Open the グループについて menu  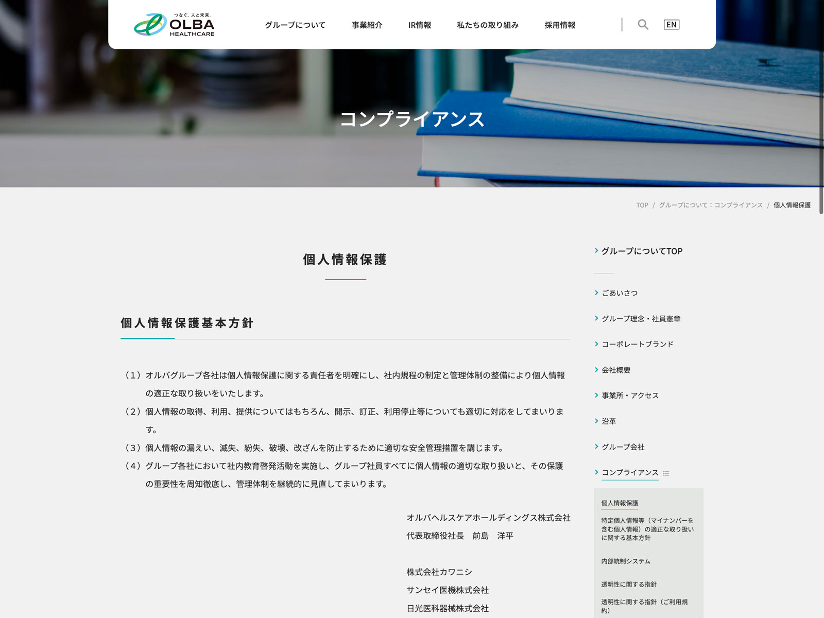point(295,25)
